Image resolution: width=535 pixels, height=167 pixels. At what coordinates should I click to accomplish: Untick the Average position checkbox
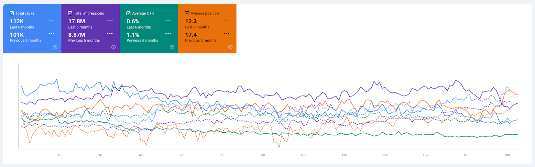187,13
